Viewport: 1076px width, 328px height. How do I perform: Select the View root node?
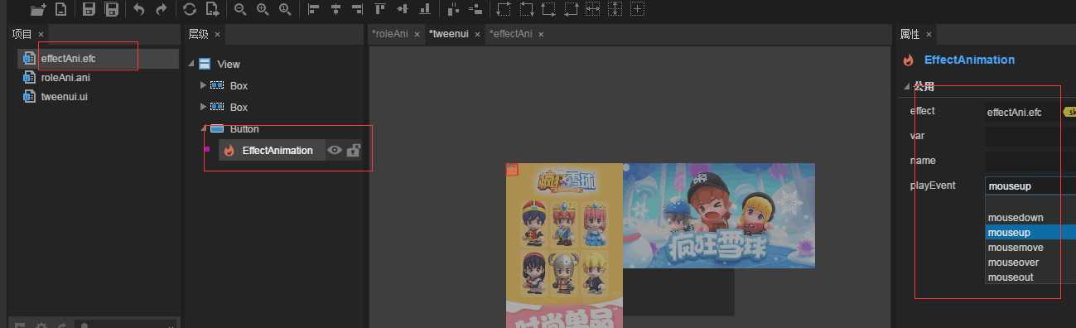pos(228,64)
